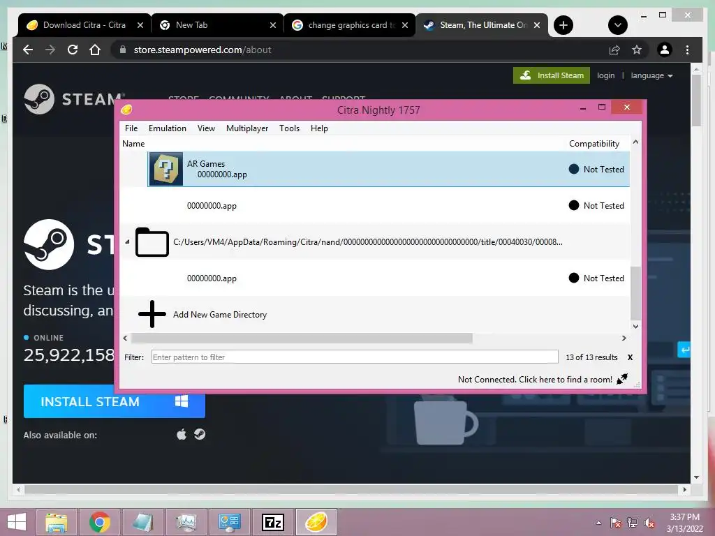Click the Steam login link
The width and height of the screenshot is (715, 536).
coord(605,75)
